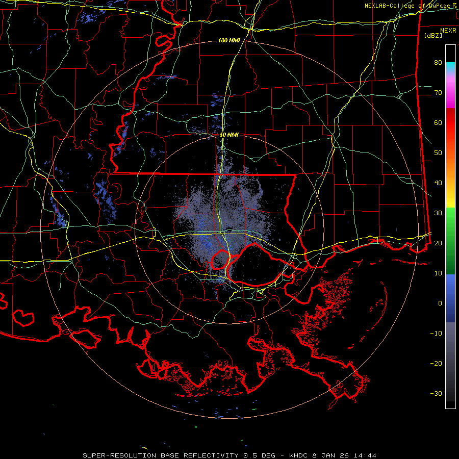Viewport: 459px width, 459px height.
Task: Click the 50 NMI range ring label
Action: click(x=229, y=135)
